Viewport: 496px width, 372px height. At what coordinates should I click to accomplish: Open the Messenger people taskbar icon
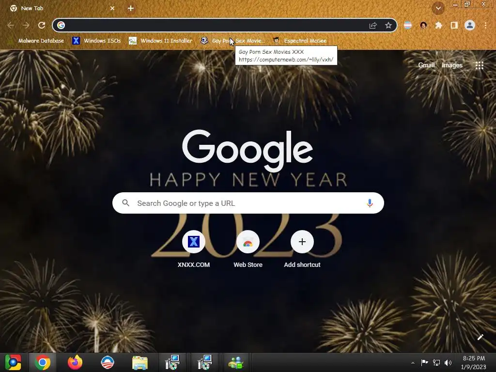click(x=236, y=362)
